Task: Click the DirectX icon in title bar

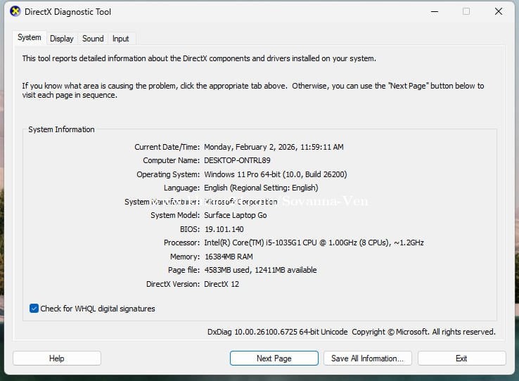Action: tap(15, 11)
